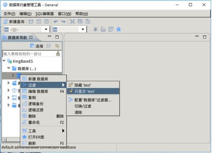Open the 帮助(H) menu
This screenshot has width=212, height=153.
click(81, 14)
